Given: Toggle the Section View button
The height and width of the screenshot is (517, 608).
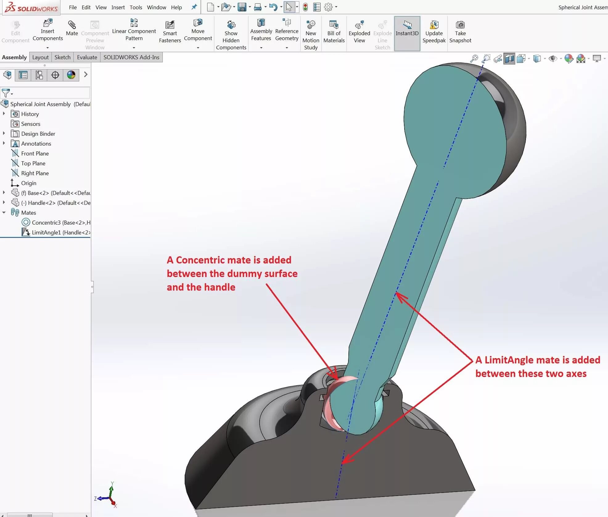Looking at the screenshot, I should point(509,59).
